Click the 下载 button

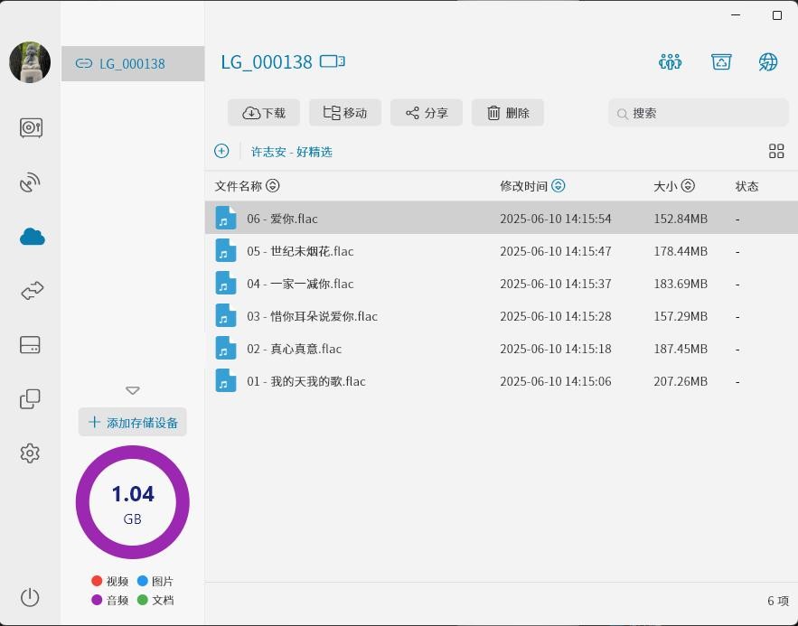pos(264,113)
